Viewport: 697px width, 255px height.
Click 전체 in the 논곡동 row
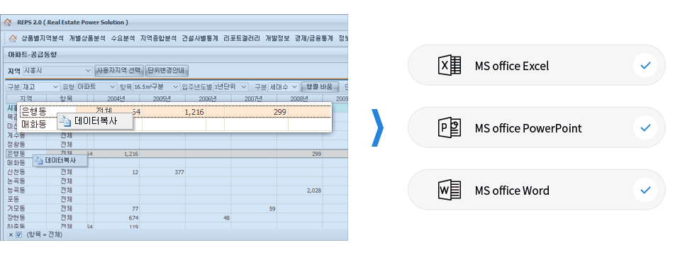pos(66,181)
